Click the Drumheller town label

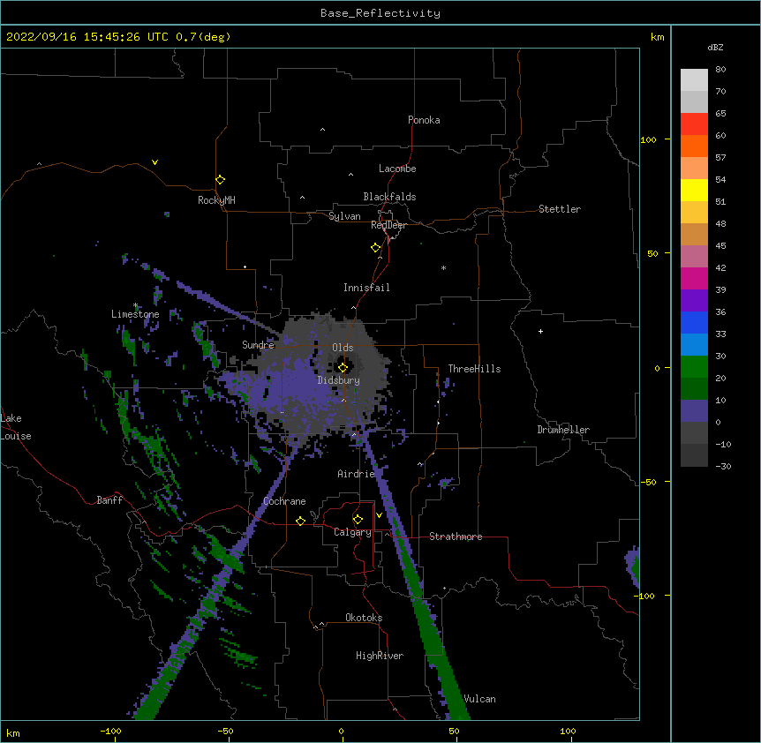tap(563, 430)
